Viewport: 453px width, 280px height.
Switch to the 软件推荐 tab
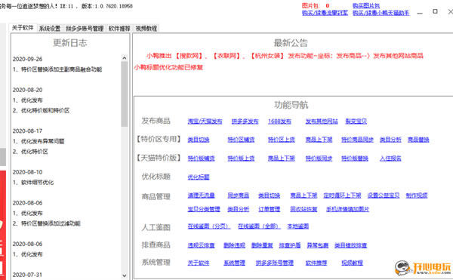pos(119,28)
